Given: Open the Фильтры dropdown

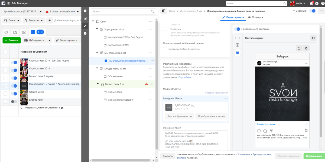Looking at the screenshot, I should click(34, 20).
